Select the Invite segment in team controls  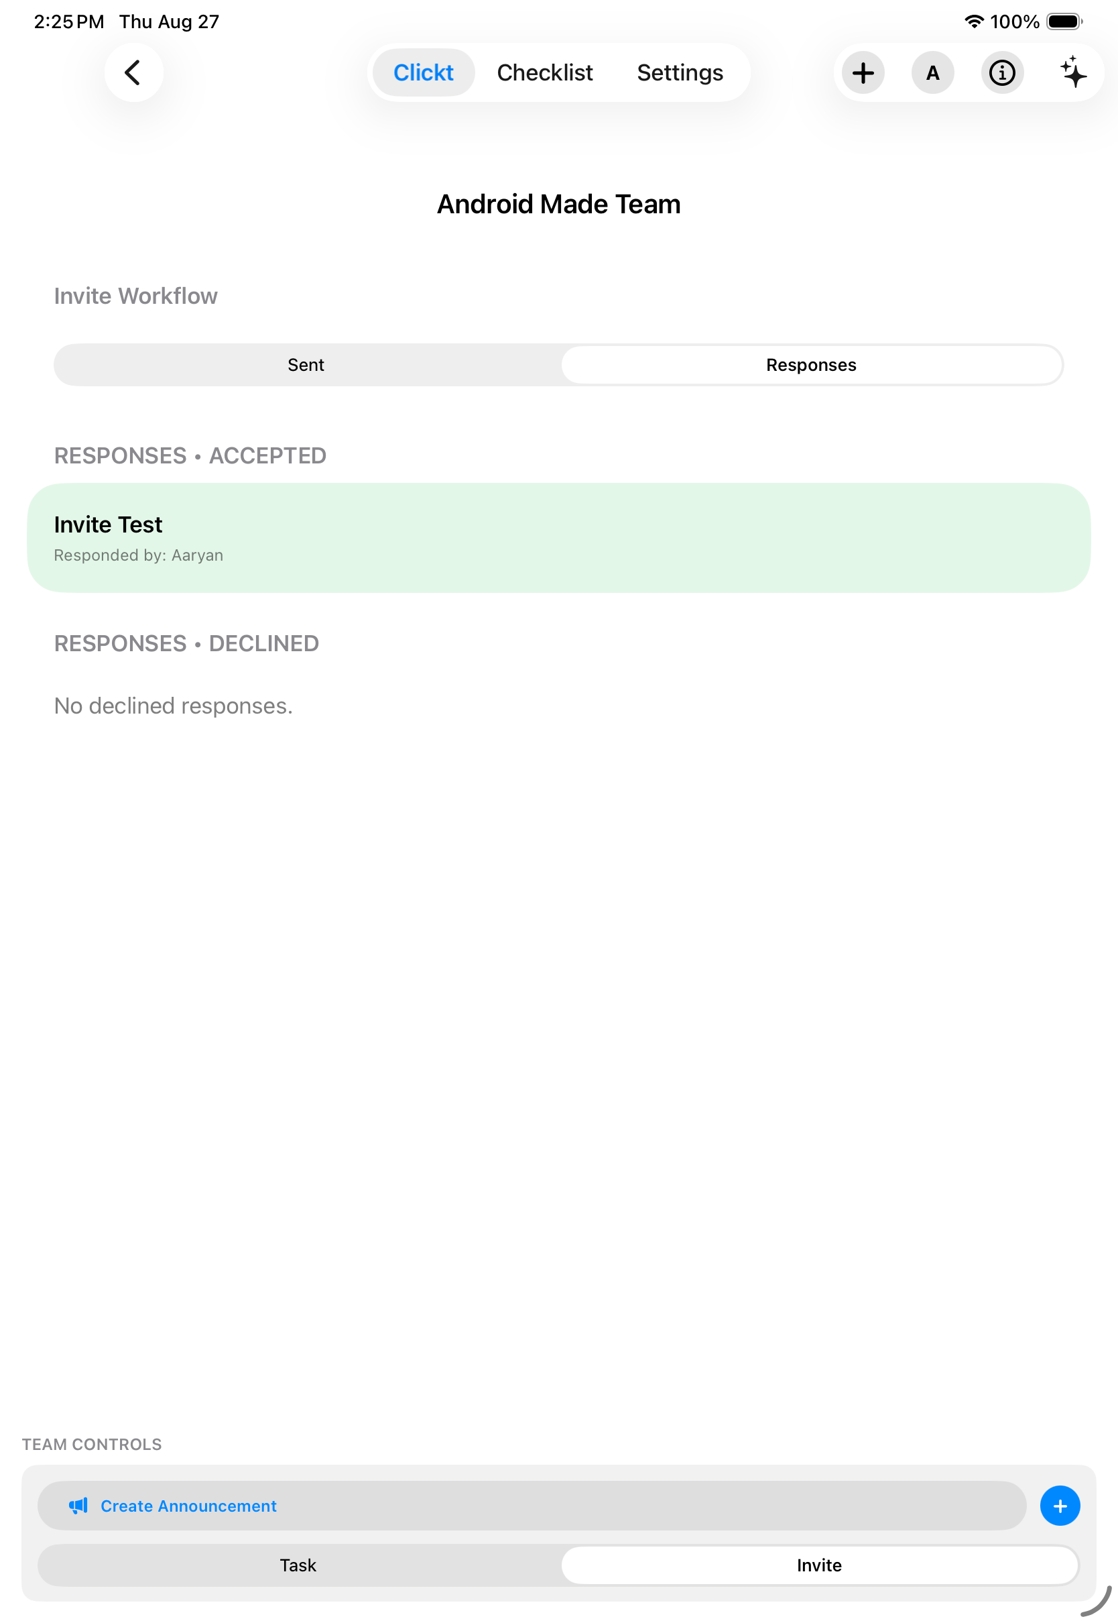click(x=819, y=1565)
